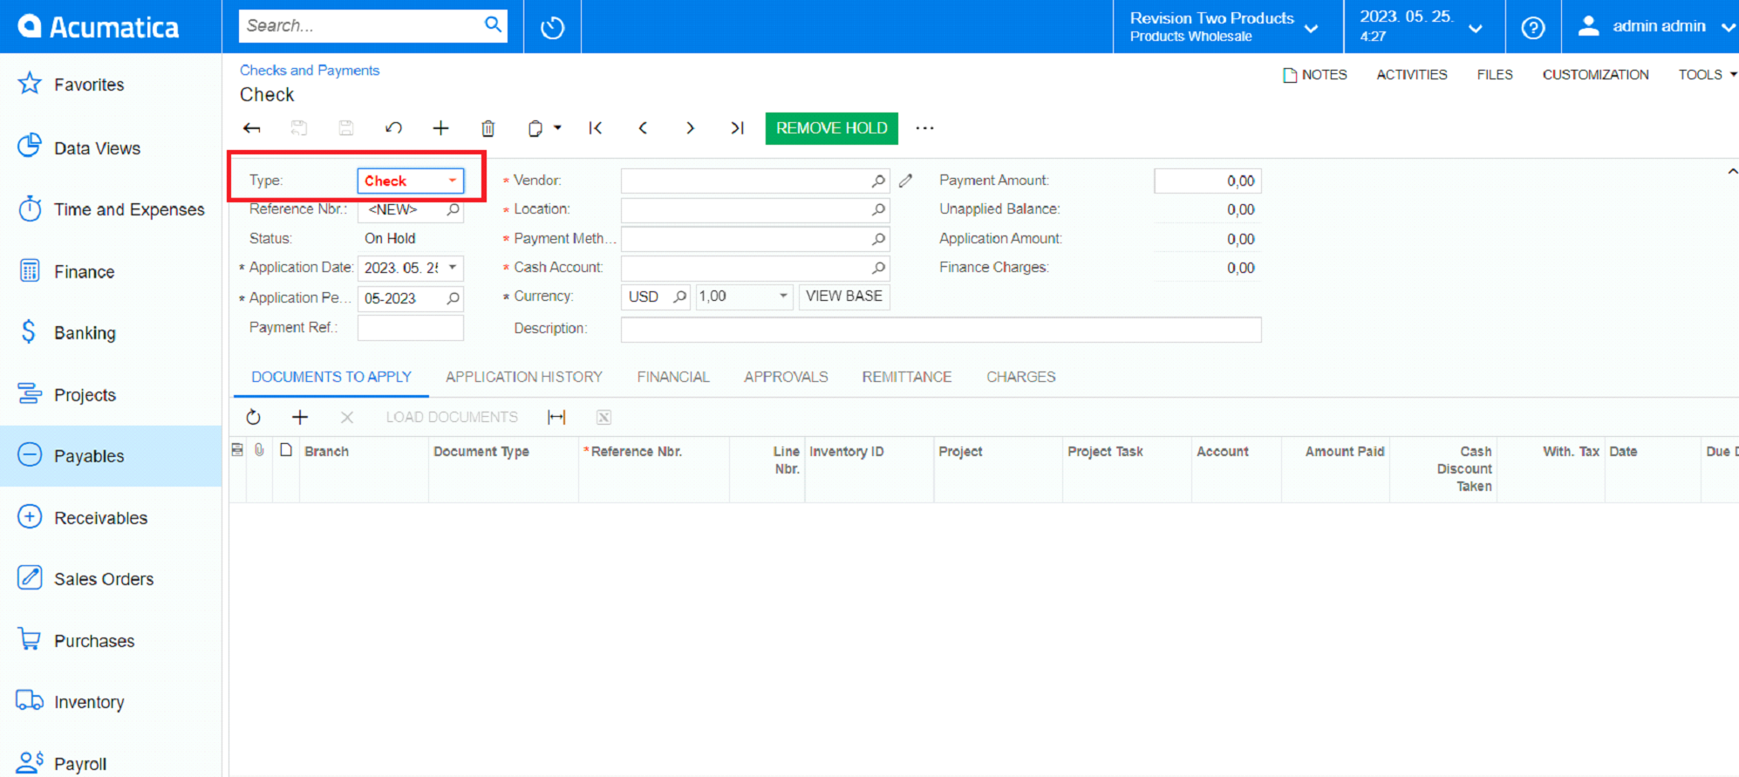Open the ACTIVITIES panel

pos(1412,75)
